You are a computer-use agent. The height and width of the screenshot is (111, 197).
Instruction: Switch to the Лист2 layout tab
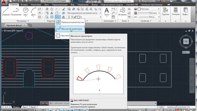pyautogui.click(x=33, y=107)
